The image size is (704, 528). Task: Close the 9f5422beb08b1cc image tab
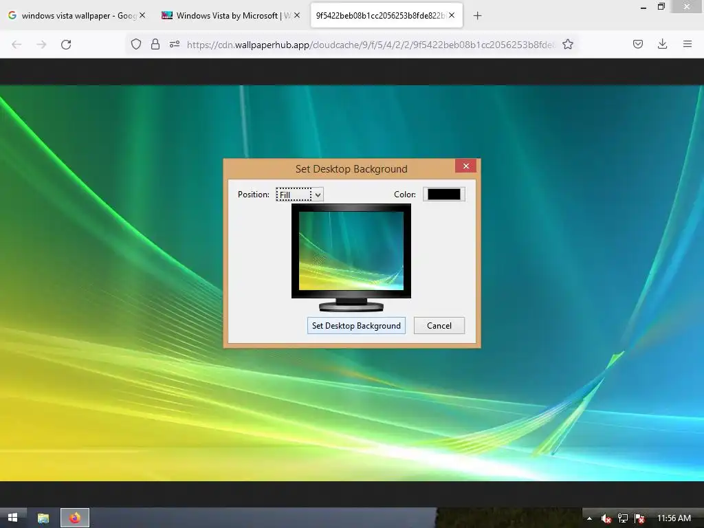(x=452, y=15)
